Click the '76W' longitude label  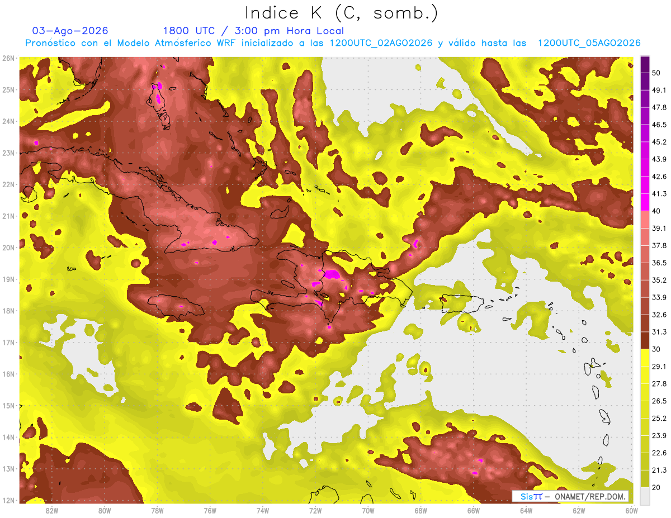[x=210, y=511]
